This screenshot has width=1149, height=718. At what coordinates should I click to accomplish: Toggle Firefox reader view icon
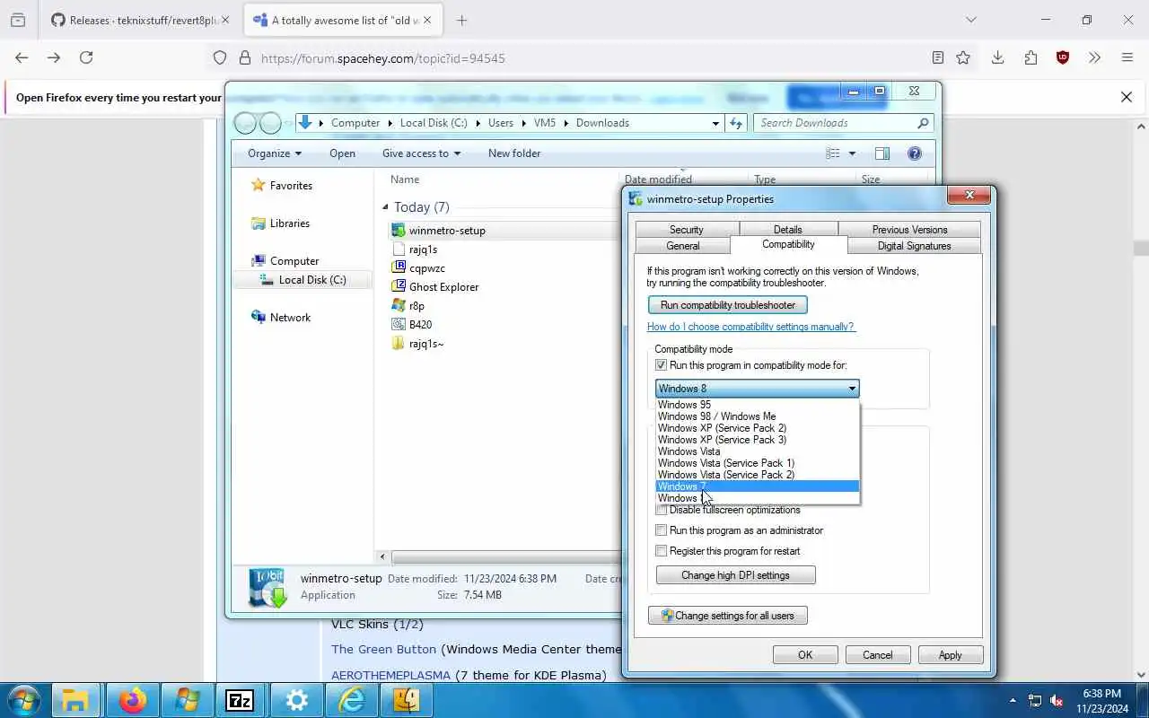tap(938, 57)
